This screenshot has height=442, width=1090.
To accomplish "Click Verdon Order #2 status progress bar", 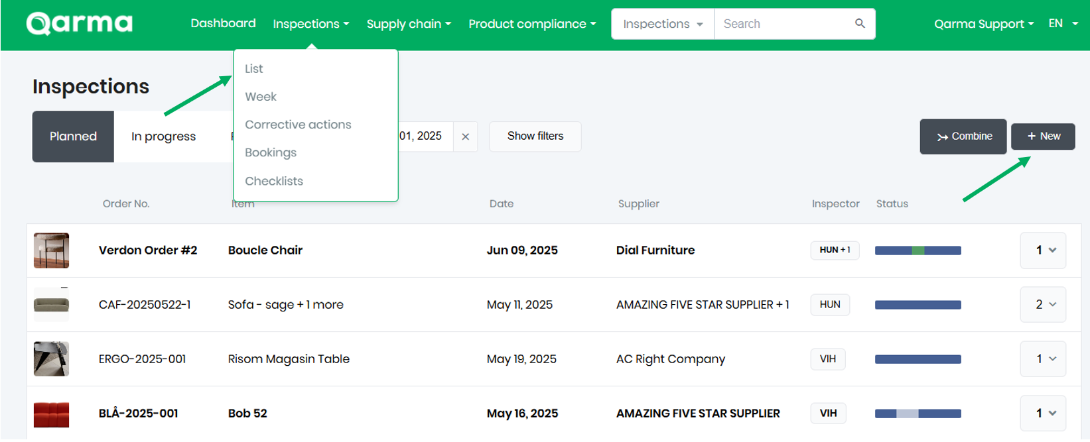I will (918, 250).
